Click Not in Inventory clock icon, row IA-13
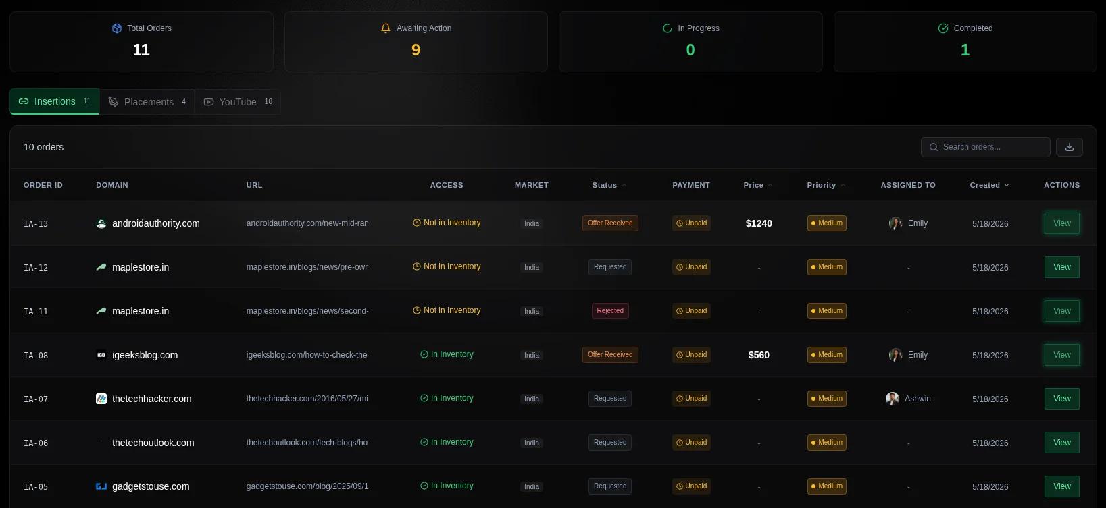Viewport: 1106px width, 508px height. [x=417, y=223]
